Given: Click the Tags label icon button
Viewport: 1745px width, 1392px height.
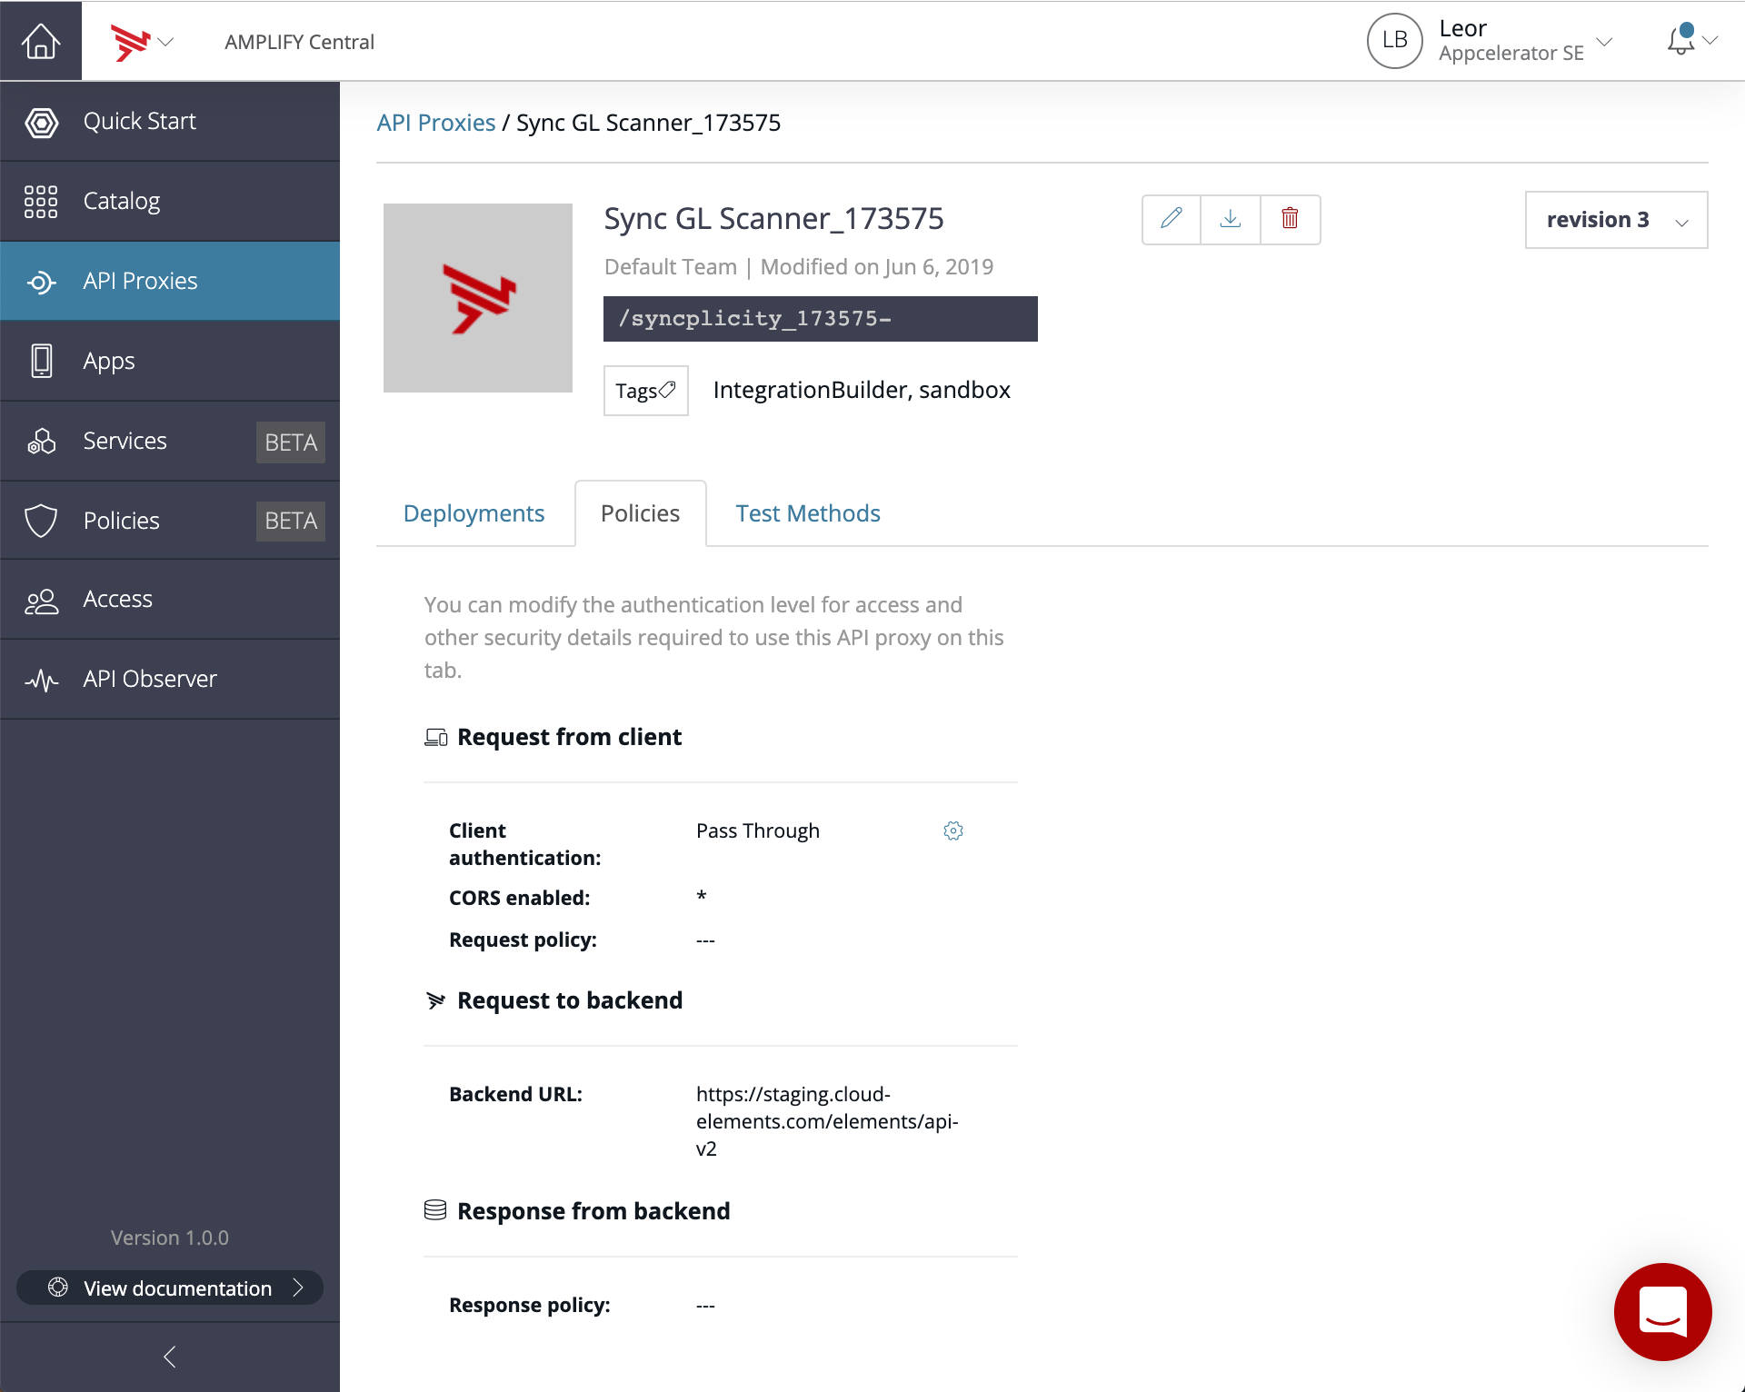Looking at the screenshot, I should pyautogui.click(x=645, y=391).
